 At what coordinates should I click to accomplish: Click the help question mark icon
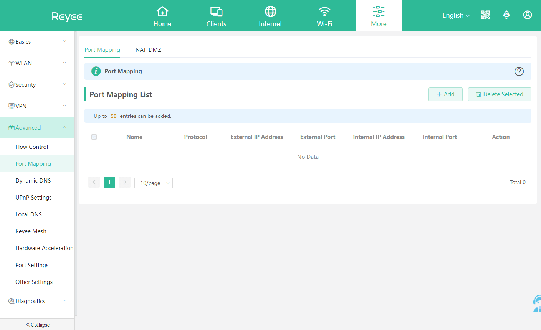[x=519, y=71]
